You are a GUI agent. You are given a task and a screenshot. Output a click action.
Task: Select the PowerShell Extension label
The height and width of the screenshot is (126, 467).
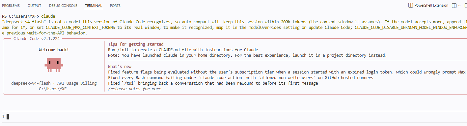click(431, 6)
